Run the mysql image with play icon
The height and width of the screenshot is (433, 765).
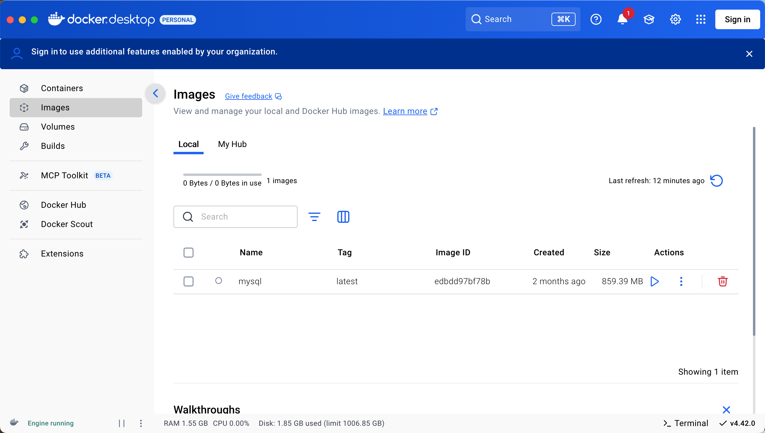[654, 281]
